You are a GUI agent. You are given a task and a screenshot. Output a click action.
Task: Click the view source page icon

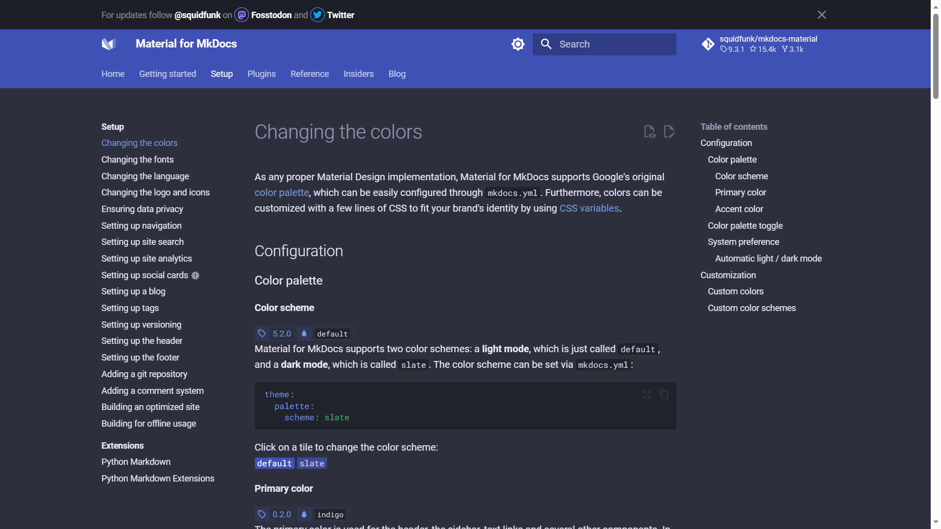pyautogui.click(x=649, y=132)
